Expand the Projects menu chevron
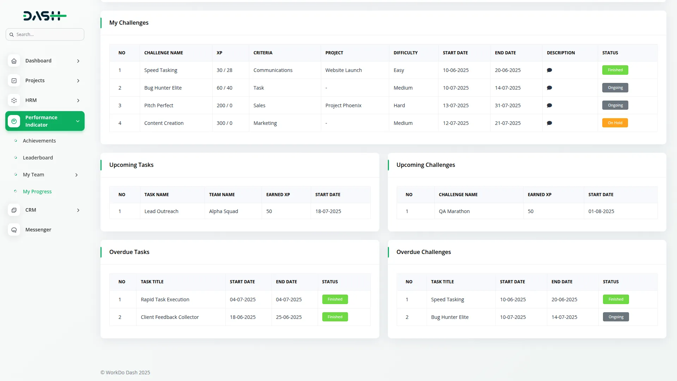Screen dimensions: 677x381 pyautogui.click(x=78, y=81)
